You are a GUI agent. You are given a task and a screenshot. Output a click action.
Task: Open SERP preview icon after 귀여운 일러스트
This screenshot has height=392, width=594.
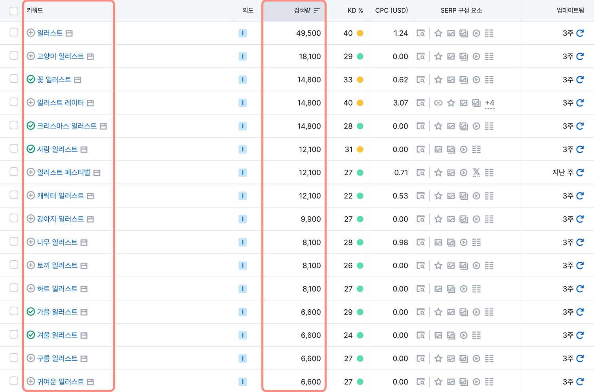90,382
